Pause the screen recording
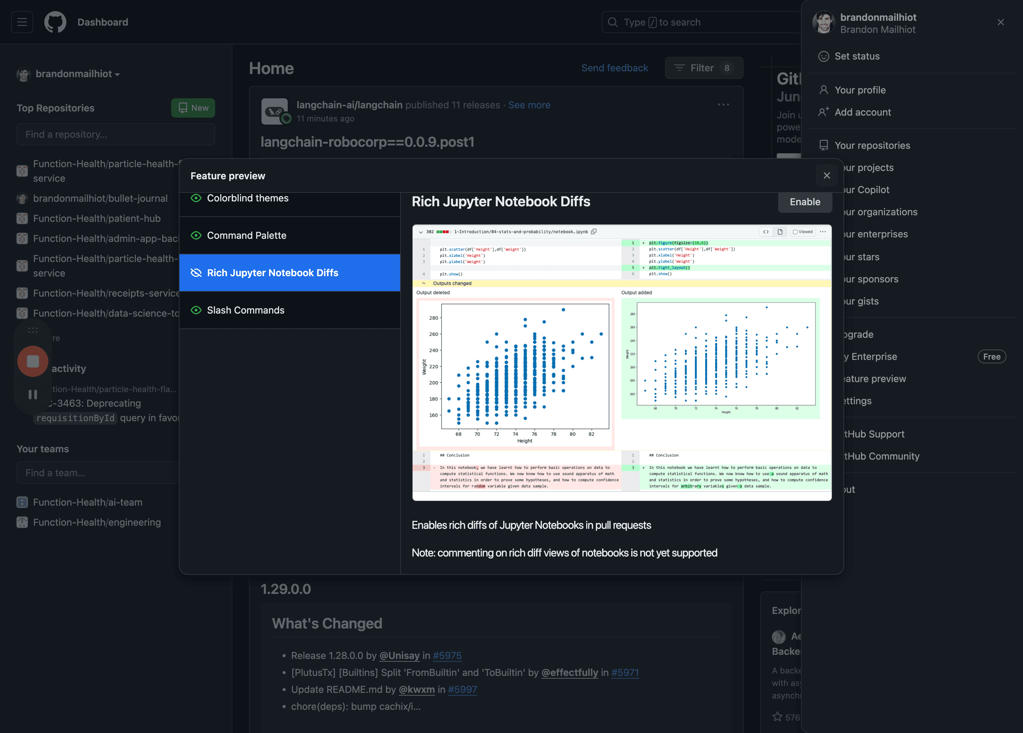1023x733 pixels. coord(33,395)
